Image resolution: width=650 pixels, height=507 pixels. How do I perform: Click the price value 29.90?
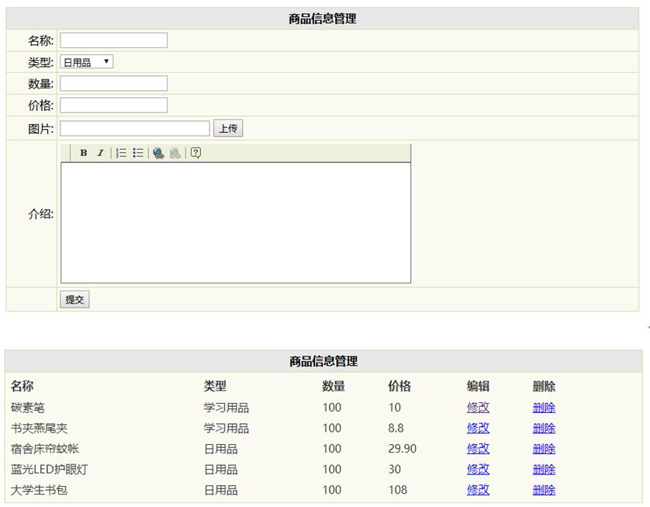click(403, 449)
